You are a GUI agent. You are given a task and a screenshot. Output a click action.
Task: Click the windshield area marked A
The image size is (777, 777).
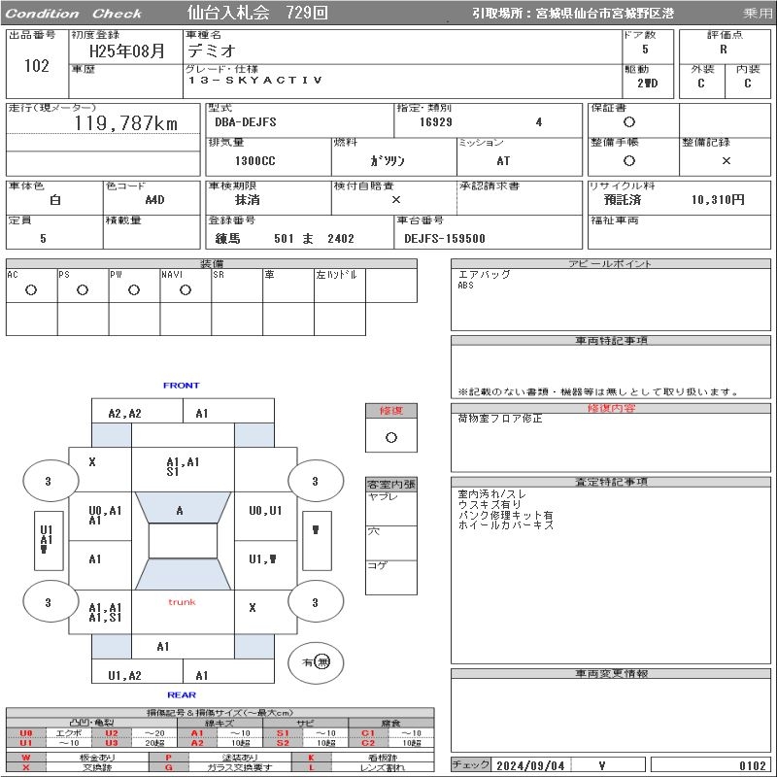coord(180,510)
